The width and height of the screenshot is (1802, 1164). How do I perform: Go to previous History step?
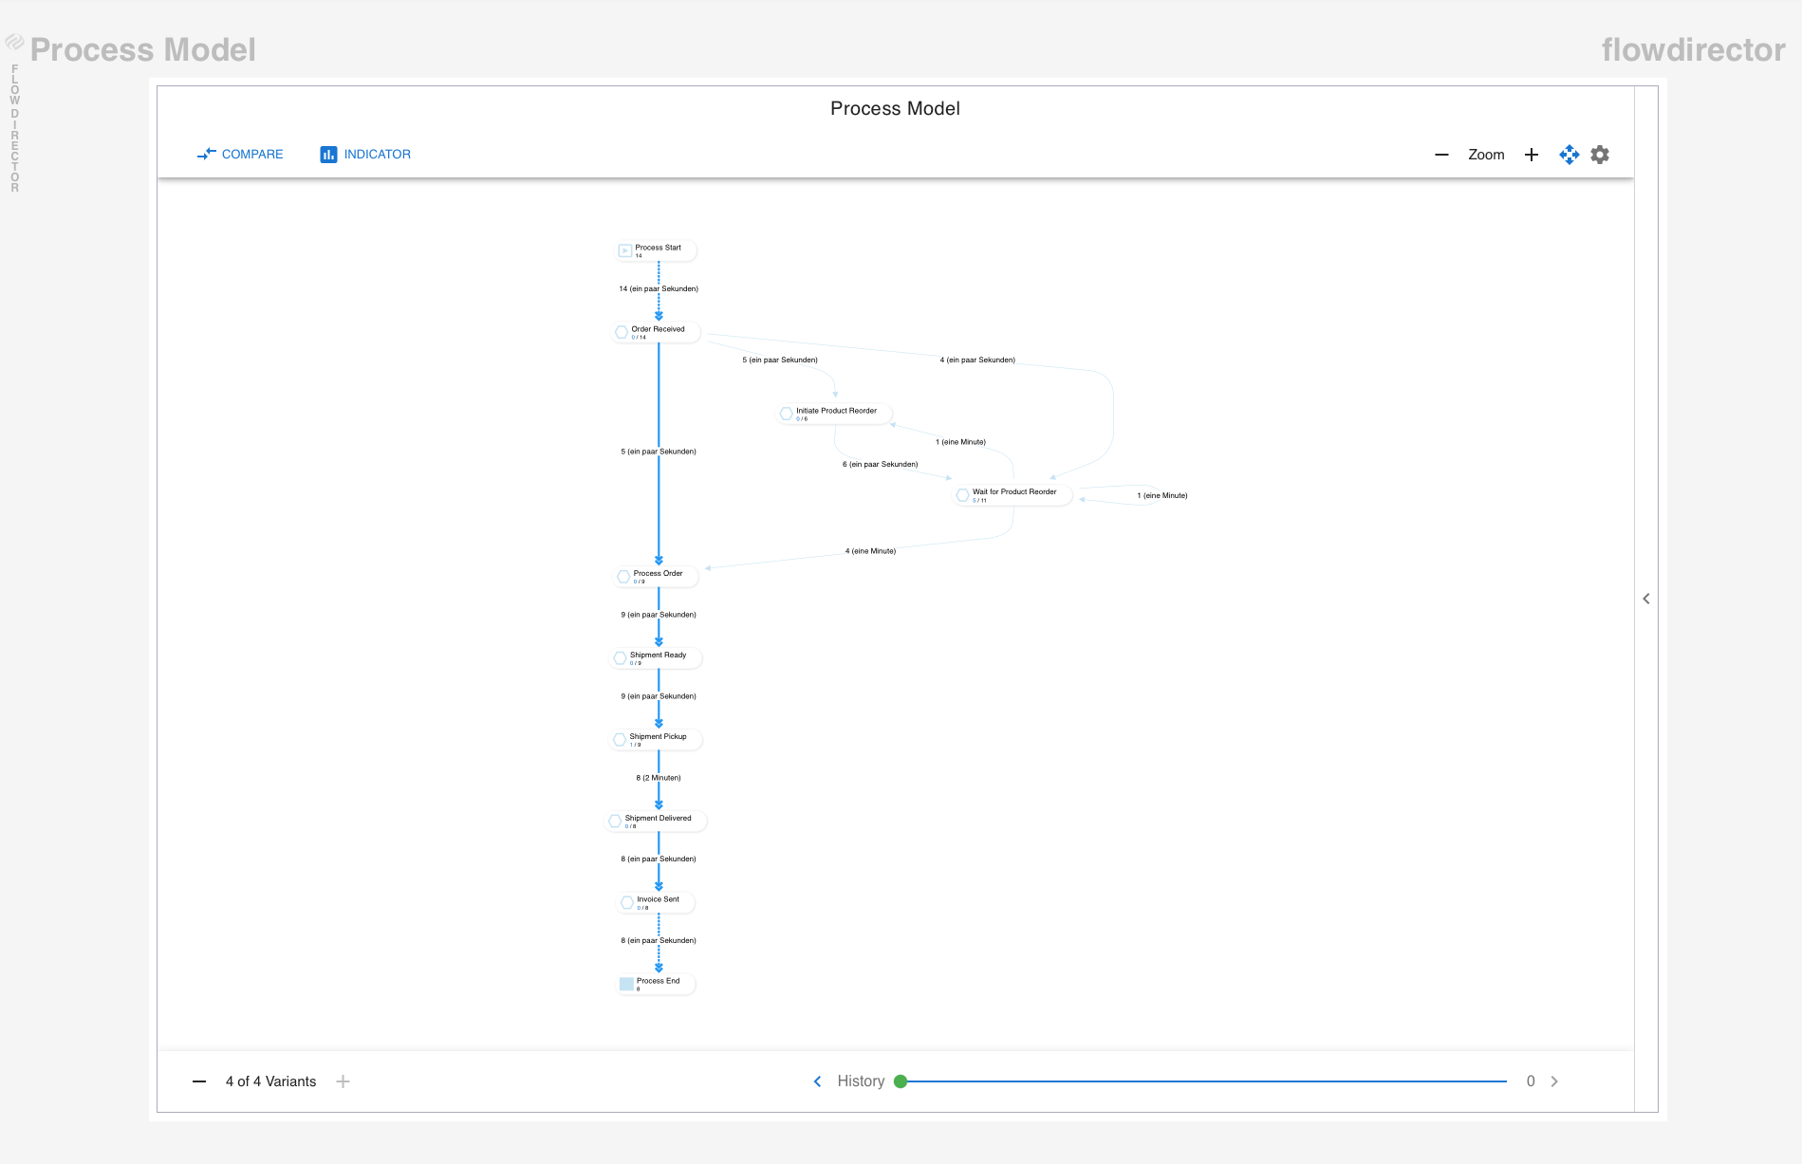(817, 1081)
